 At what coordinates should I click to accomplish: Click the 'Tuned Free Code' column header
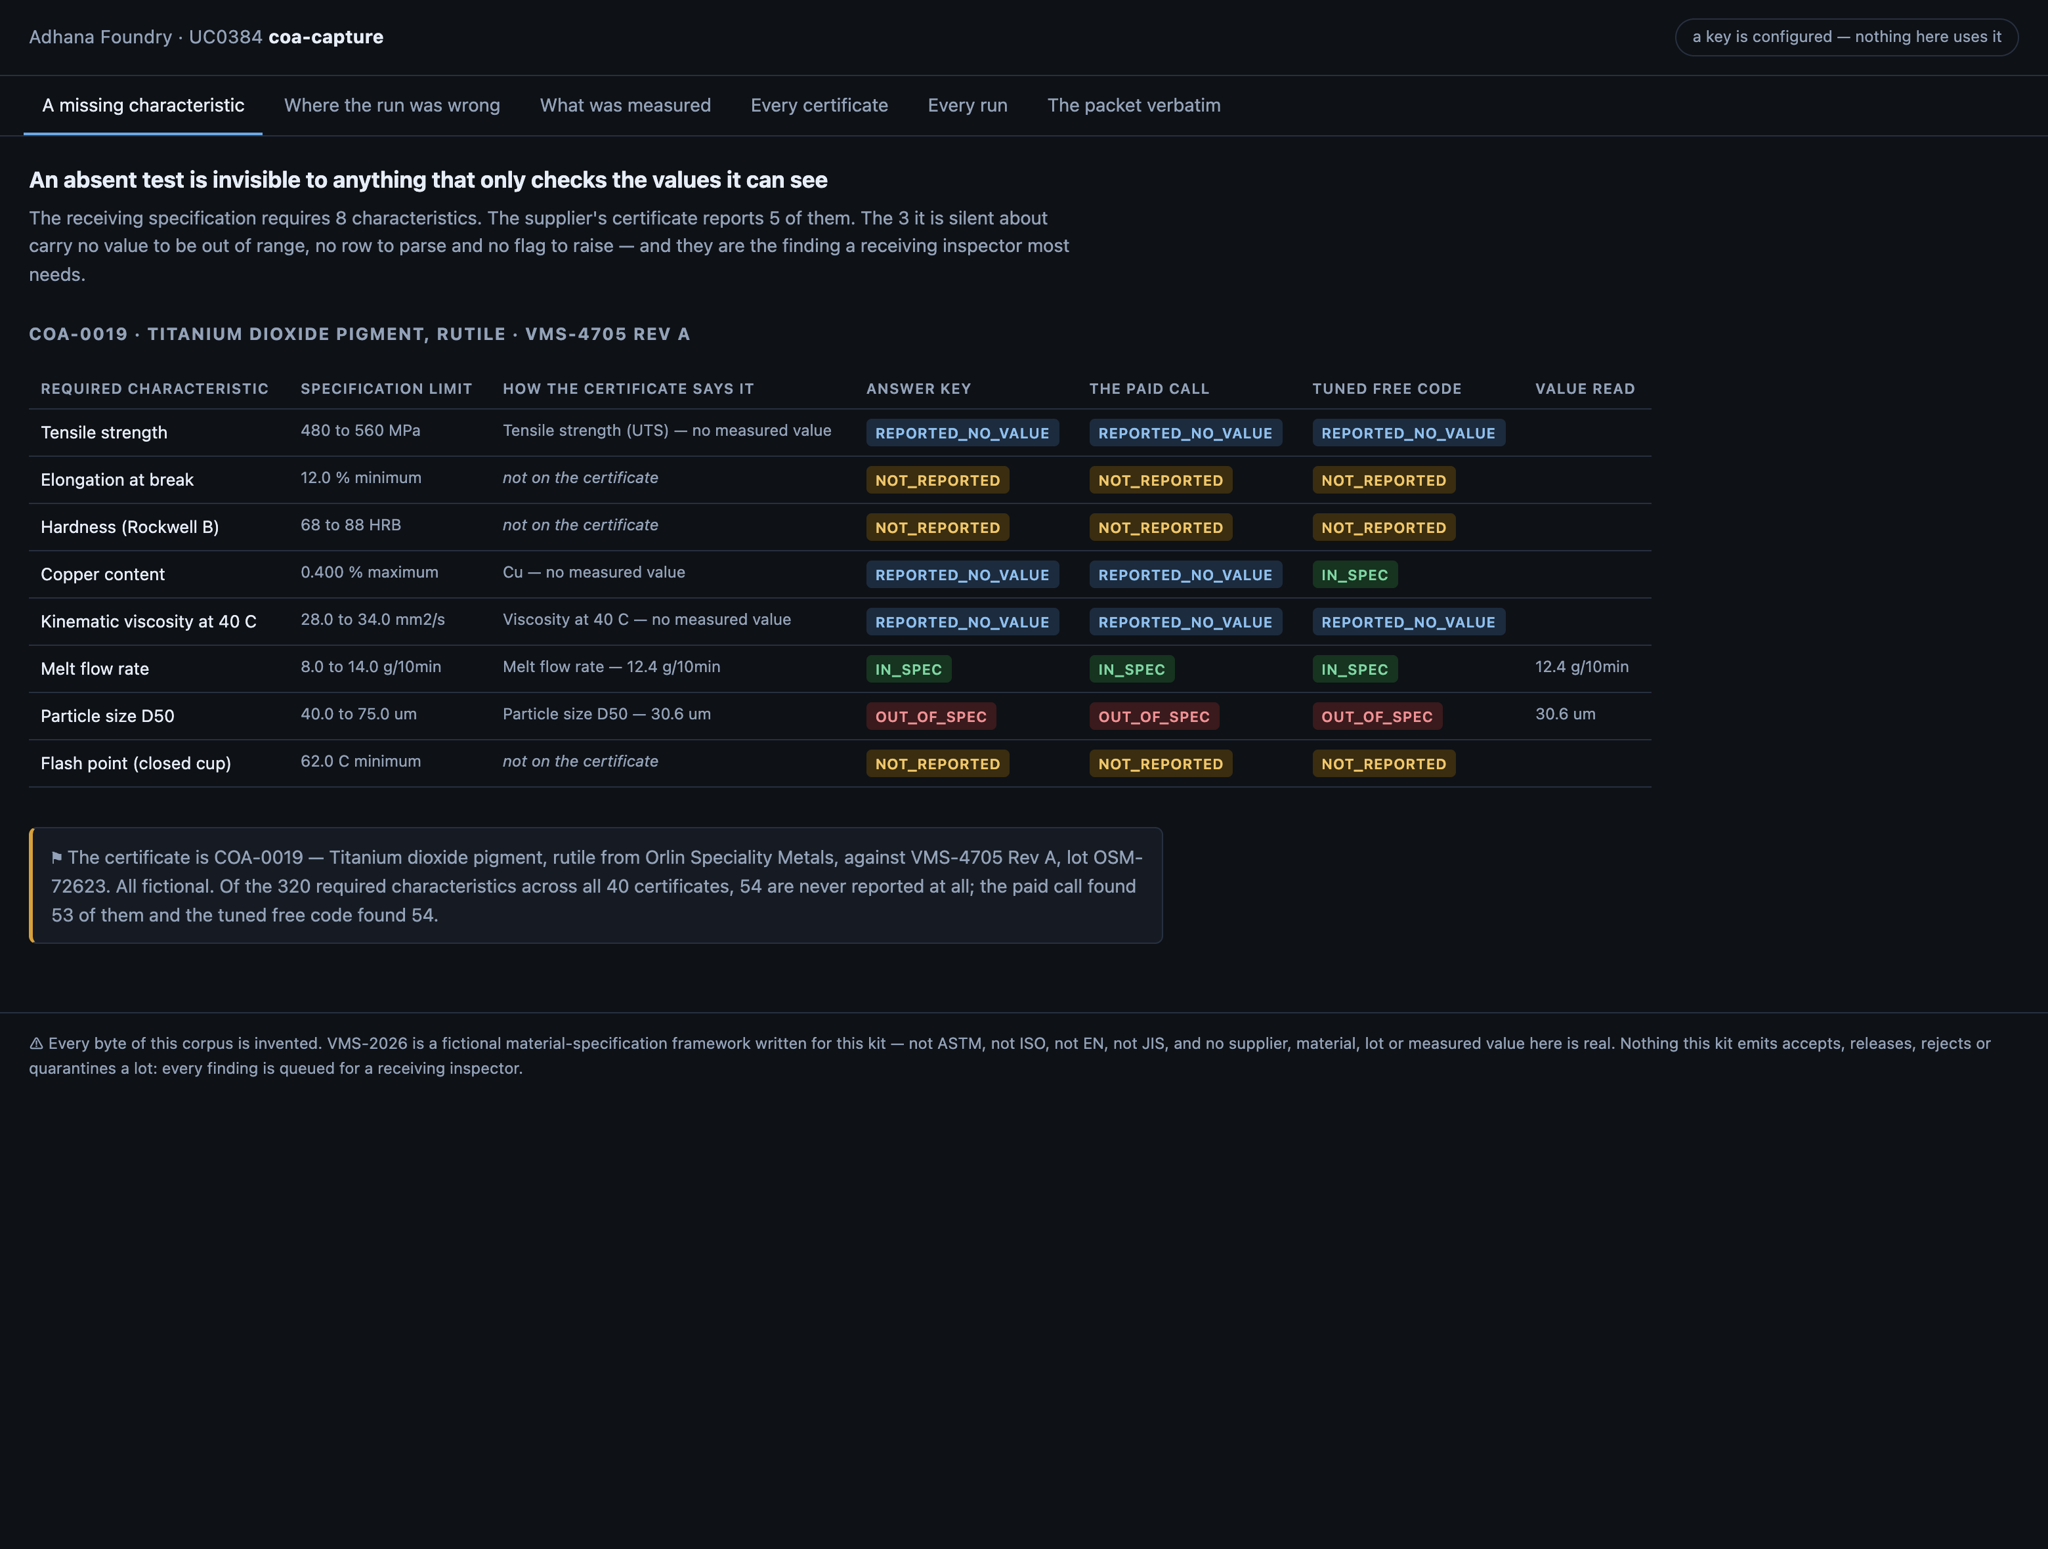click(1386, 389)
